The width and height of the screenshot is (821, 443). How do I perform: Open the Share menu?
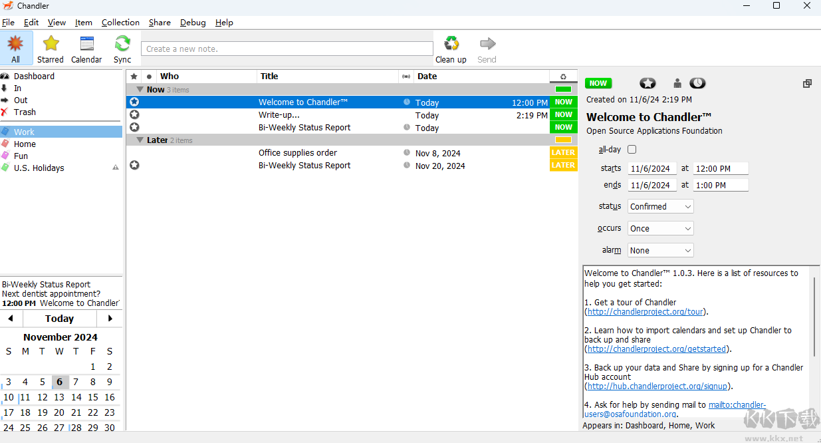point(160,23)
